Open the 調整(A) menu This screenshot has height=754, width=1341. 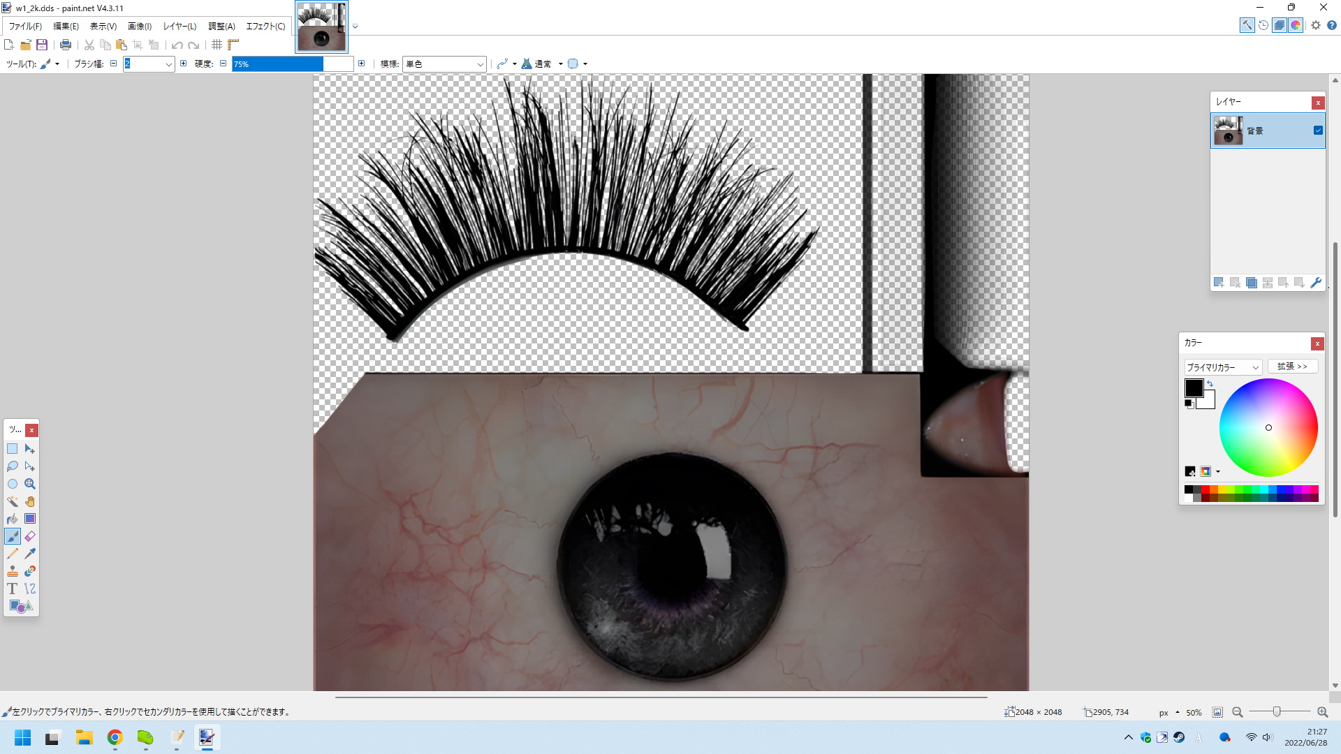tap(221, 27)
